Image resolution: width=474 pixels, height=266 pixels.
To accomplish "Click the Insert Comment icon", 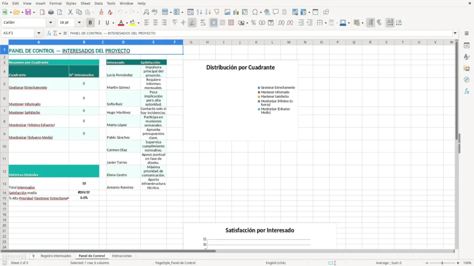I will coord(276,12).
